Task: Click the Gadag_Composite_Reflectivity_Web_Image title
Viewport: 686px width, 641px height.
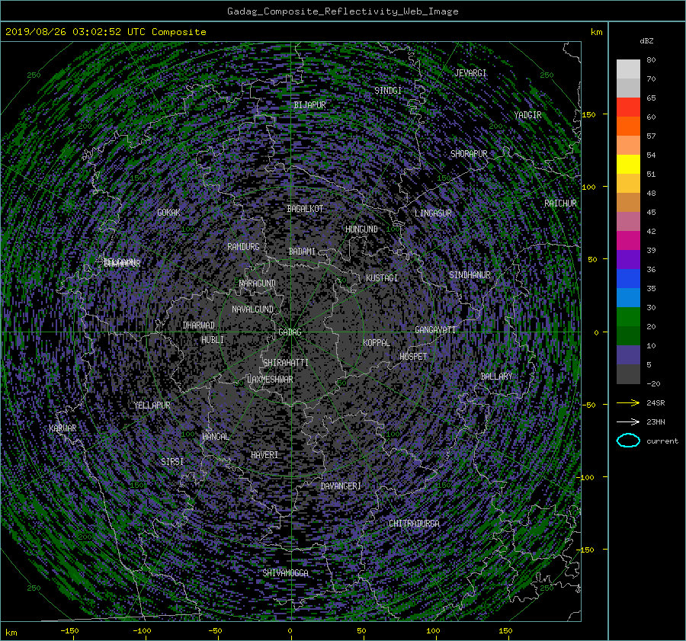Action: point(342,11)
